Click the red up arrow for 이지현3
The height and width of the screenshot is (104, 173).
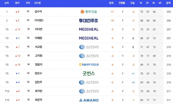(x=16, y=21)
